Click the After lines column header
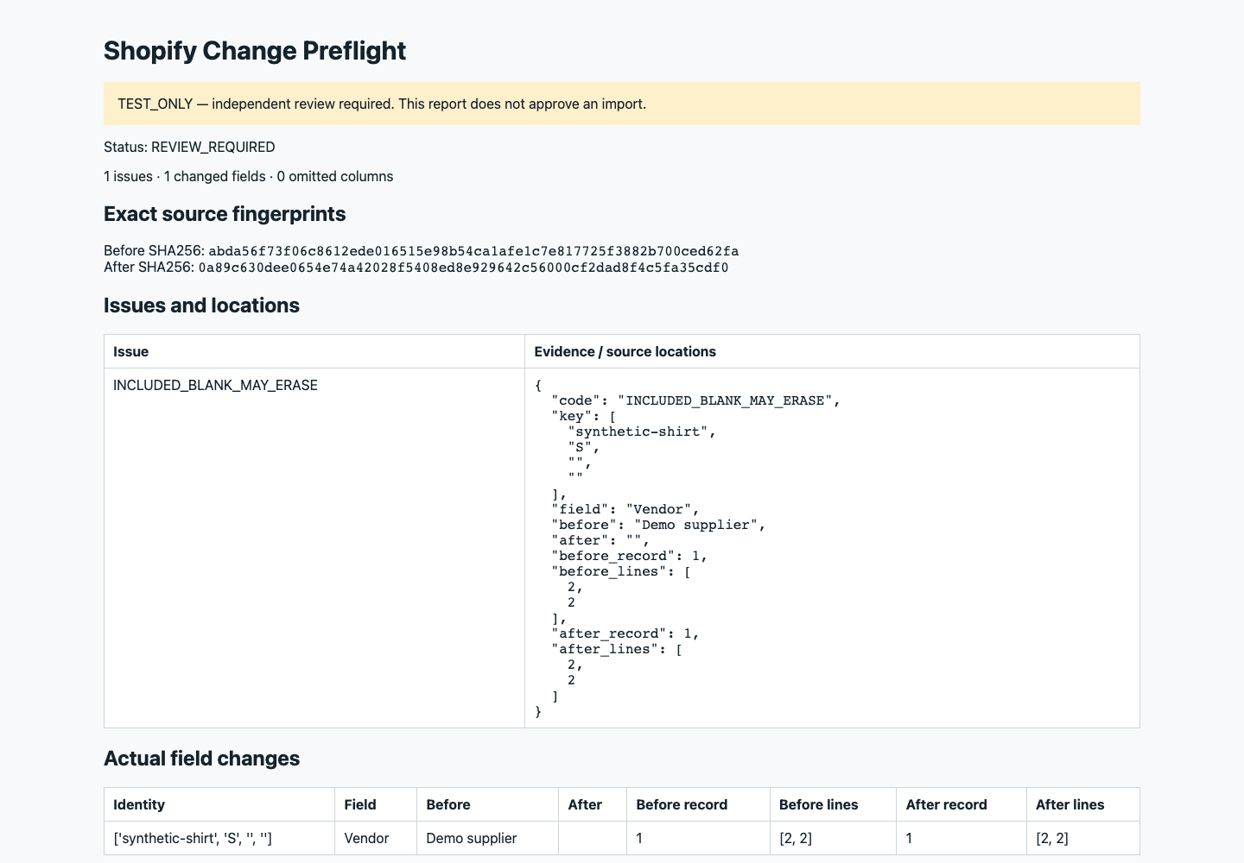 1083,804
